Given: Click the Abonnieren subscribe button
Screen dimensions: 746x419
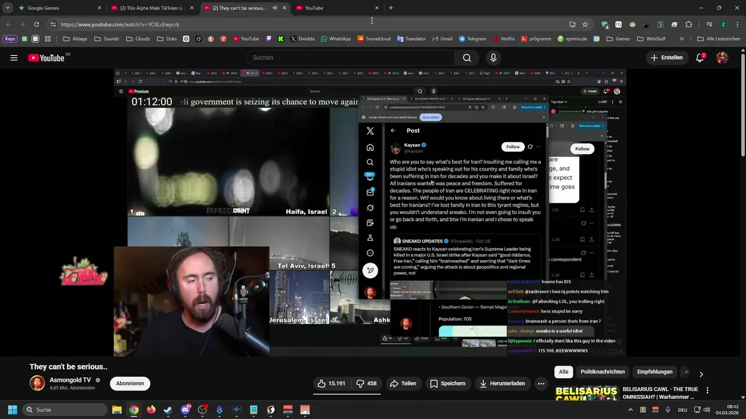Looking at the screenshot, I should 130,384.
